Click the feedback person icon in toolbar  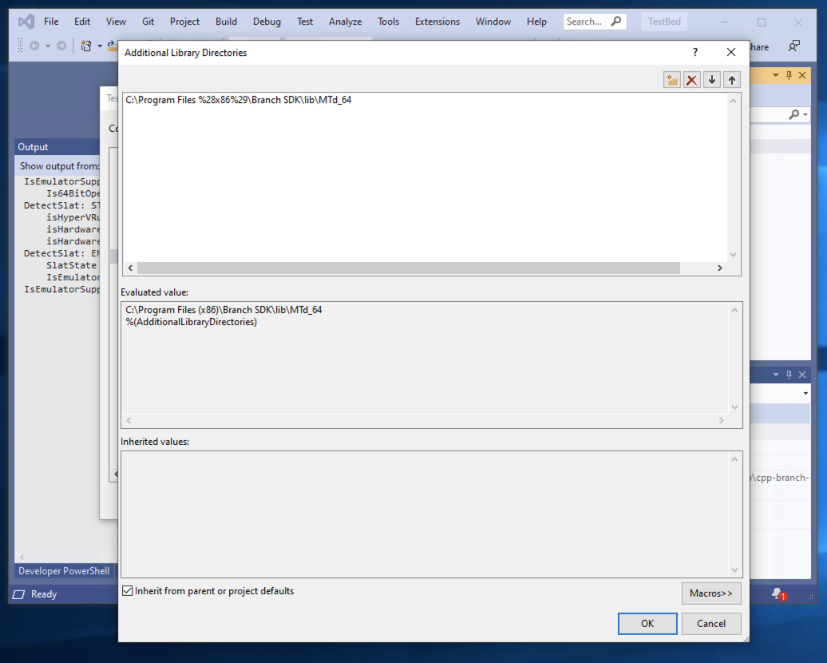coord(793,46)
